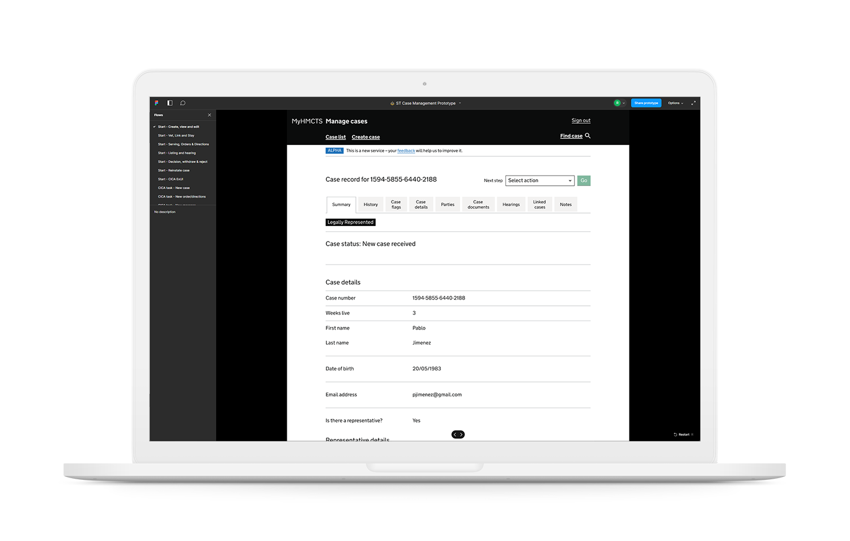850x541 pixels.
Task: Go to the previous prototype frame arrow
Action: tap(454, 434)
